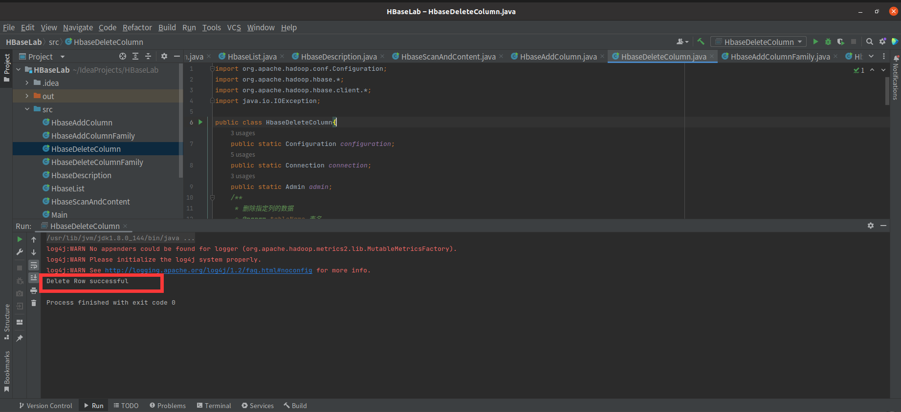Open editor tabs more-options menu

pyautogui.click(x=884, y=57)
